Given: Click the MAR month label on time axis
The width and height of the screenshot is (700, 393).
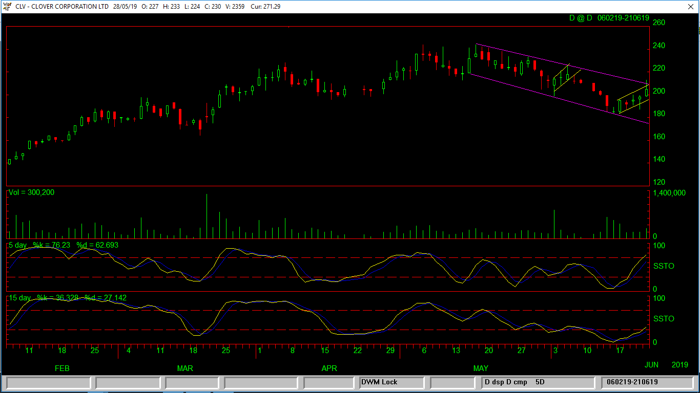Looking at the screenshot, I should tap(185, 368).
